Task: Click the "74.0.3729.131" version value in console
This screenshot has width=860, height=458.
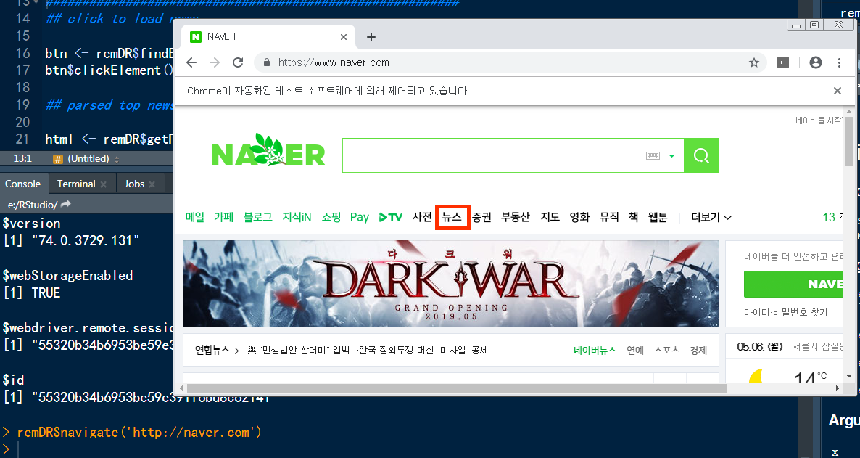Action: pyautogui.click(x=85, y=240)
